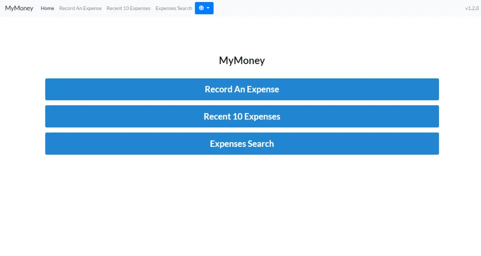This screenshot has width=481, height=256.
Task: Go to Recent 10 Expenses nav link
Action: (128, 8)
